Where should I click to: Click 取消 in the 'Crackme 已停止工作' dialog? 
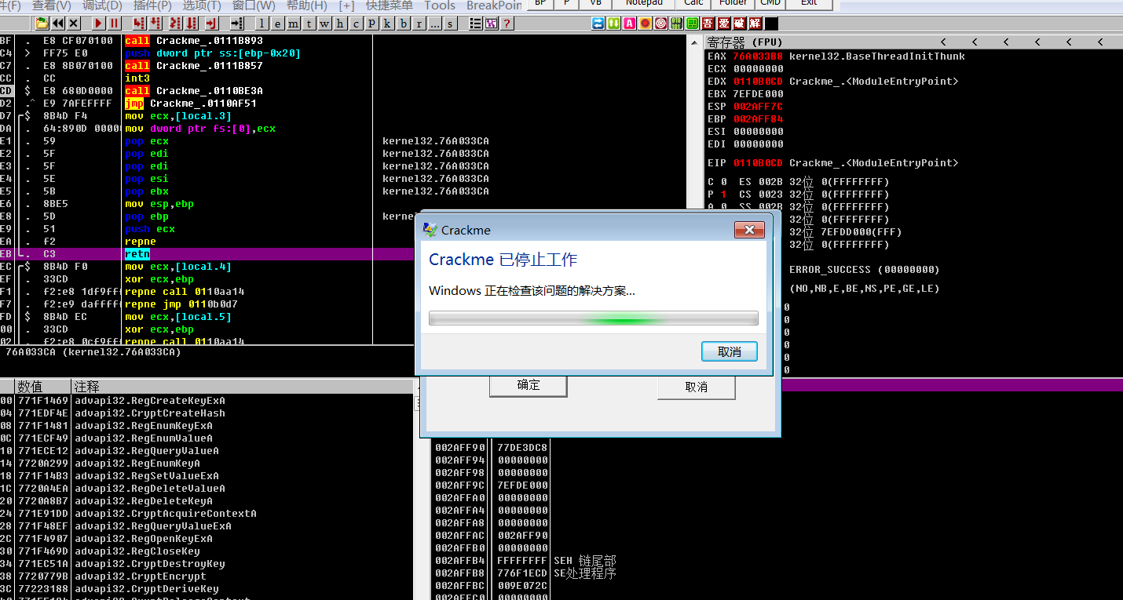[x=730, y=351]
